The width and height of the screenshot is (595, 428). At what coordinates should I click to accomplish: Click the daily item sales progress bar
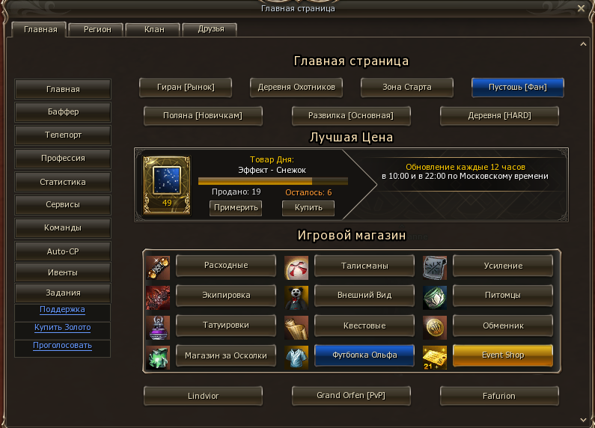click(273, 181)
